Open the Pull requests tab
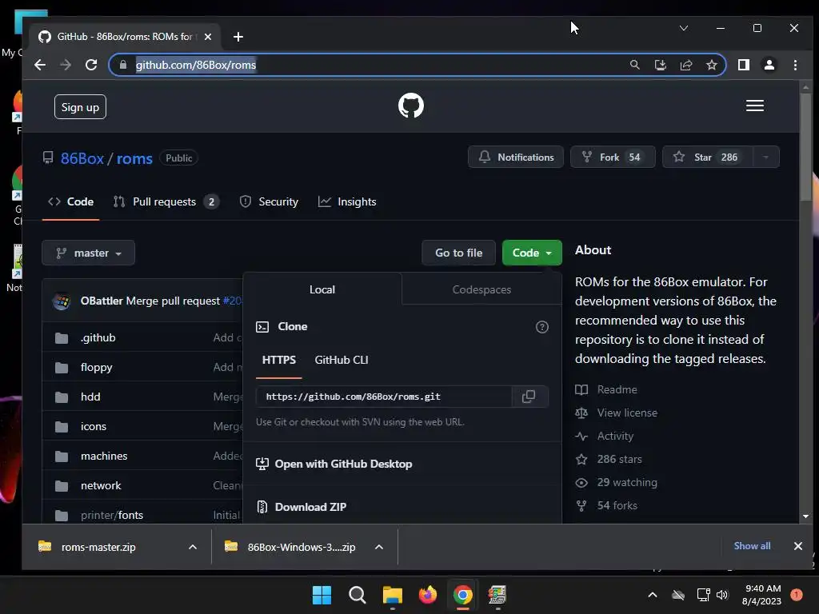Image resolution: width=819 pixels, height=614 pixels. tap(166, 202)
